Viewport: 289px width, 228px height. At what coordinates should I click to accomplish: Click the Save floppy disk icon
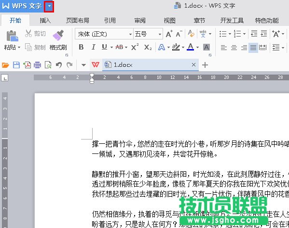16,65
